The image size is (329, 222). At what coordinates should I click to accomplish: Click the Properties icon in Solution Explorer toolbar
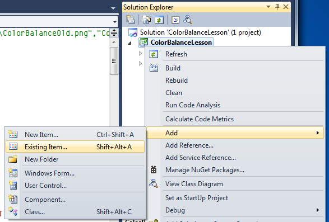pos(131,20)
